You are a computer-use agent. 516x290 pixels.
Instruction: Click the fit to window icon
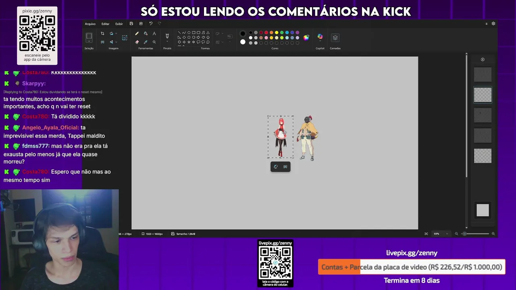coord(426,234)
